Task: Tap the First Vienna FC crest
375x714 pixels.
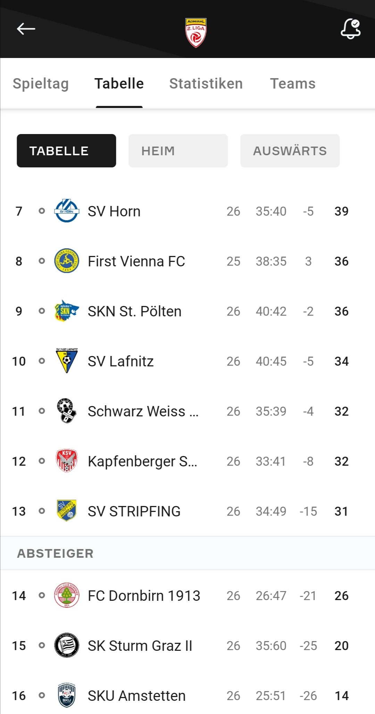Action: (67, 261)
